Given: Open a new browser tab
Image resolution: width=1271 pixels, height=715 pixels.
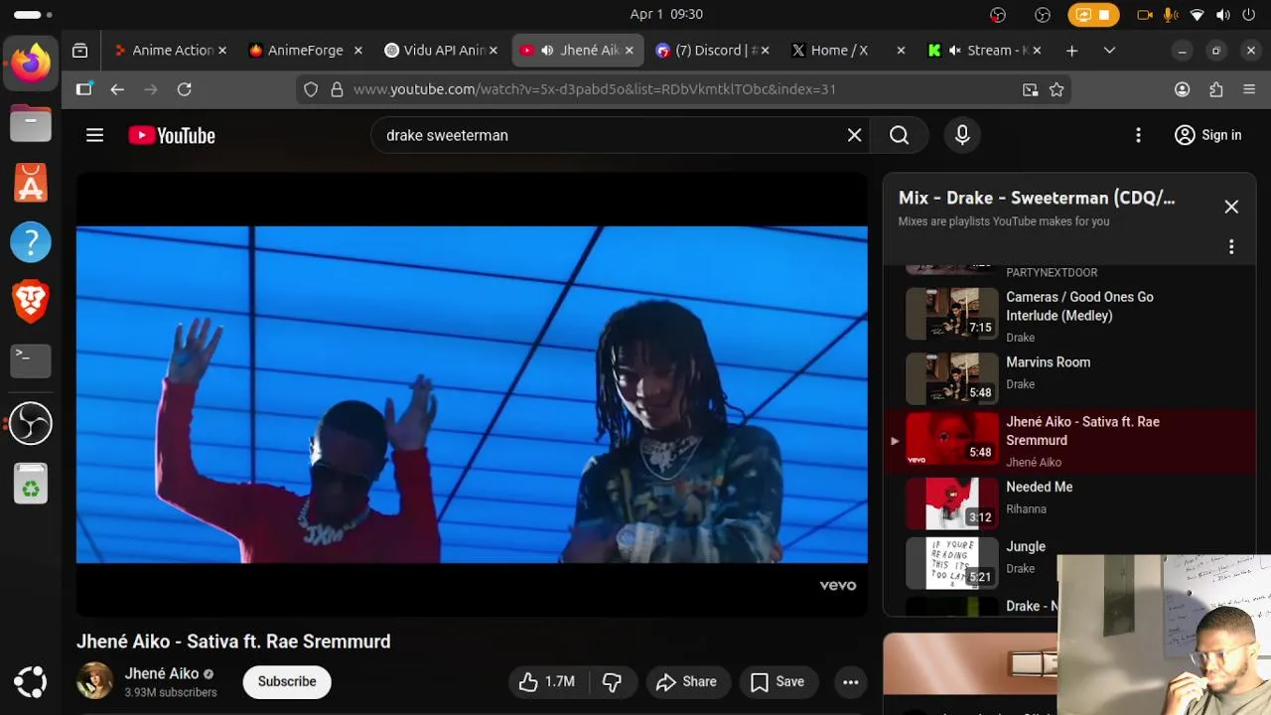Looking at the screenshot, I should [x=1071, y=51].
